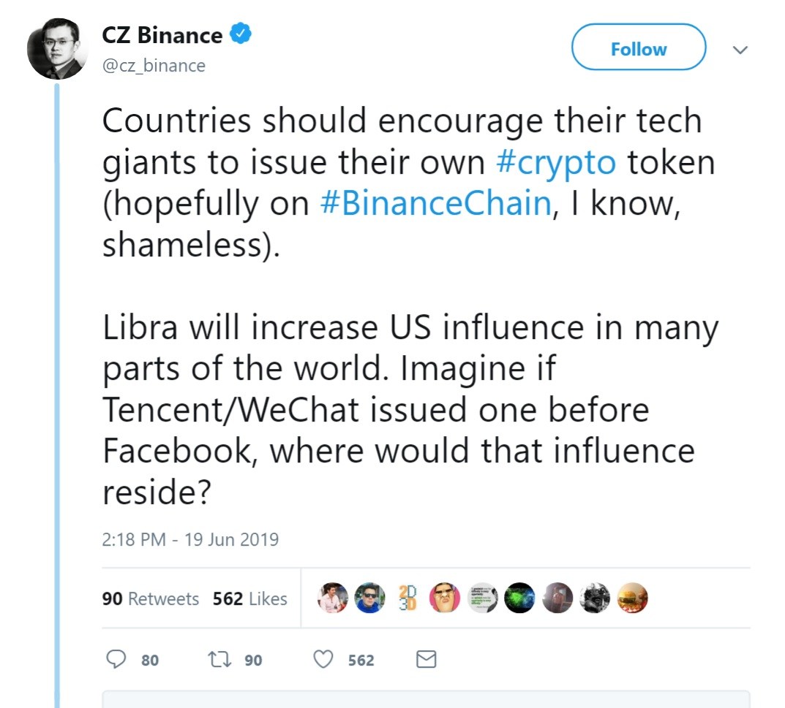Click the green nebula liker avatar
Image resolution: width=785 pixels, height=708 pixels.
tap(519, 598)
